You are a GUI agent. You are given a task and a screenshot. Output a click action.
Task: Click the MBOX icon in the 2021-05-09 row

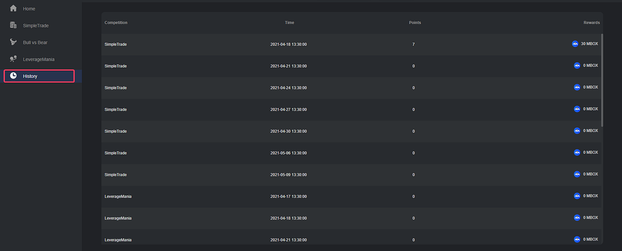pos(577,174)
